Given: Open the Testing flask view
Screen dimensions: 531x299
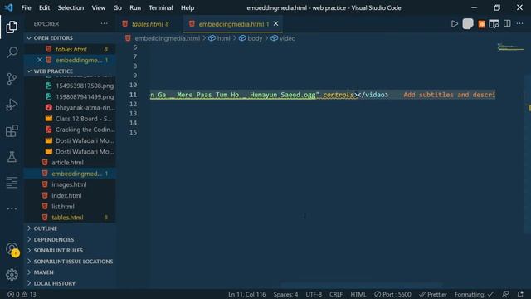Looking at the screenshot, I should coord(12,157).
